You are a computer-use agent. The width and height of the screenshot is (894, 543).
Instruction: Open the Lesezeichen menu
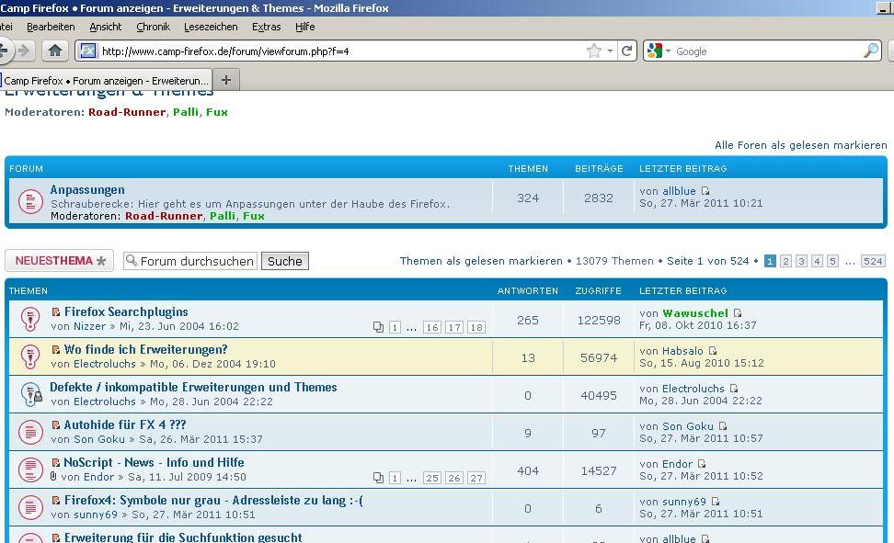point(211,27)
